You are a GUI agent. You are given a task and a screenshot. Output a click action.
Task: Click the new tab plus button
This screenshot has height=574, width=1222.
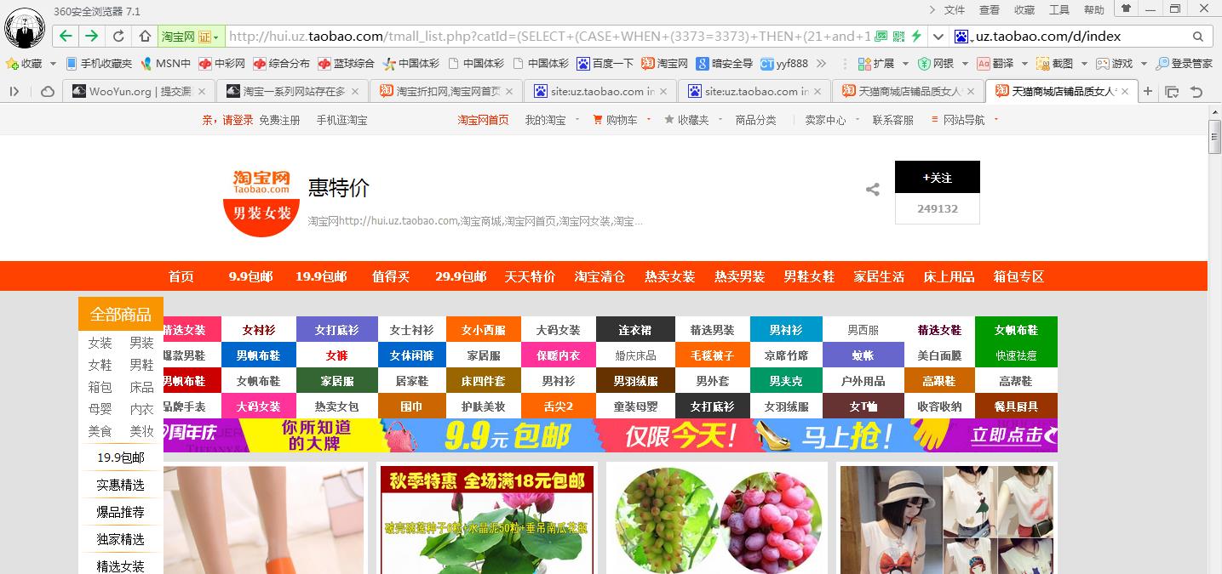point(1148,92)
